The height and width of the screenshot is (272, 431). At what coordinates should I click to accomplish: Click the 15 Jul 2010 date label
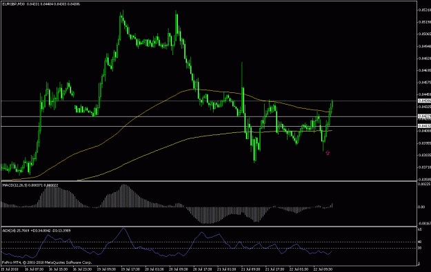click(10, 269)
